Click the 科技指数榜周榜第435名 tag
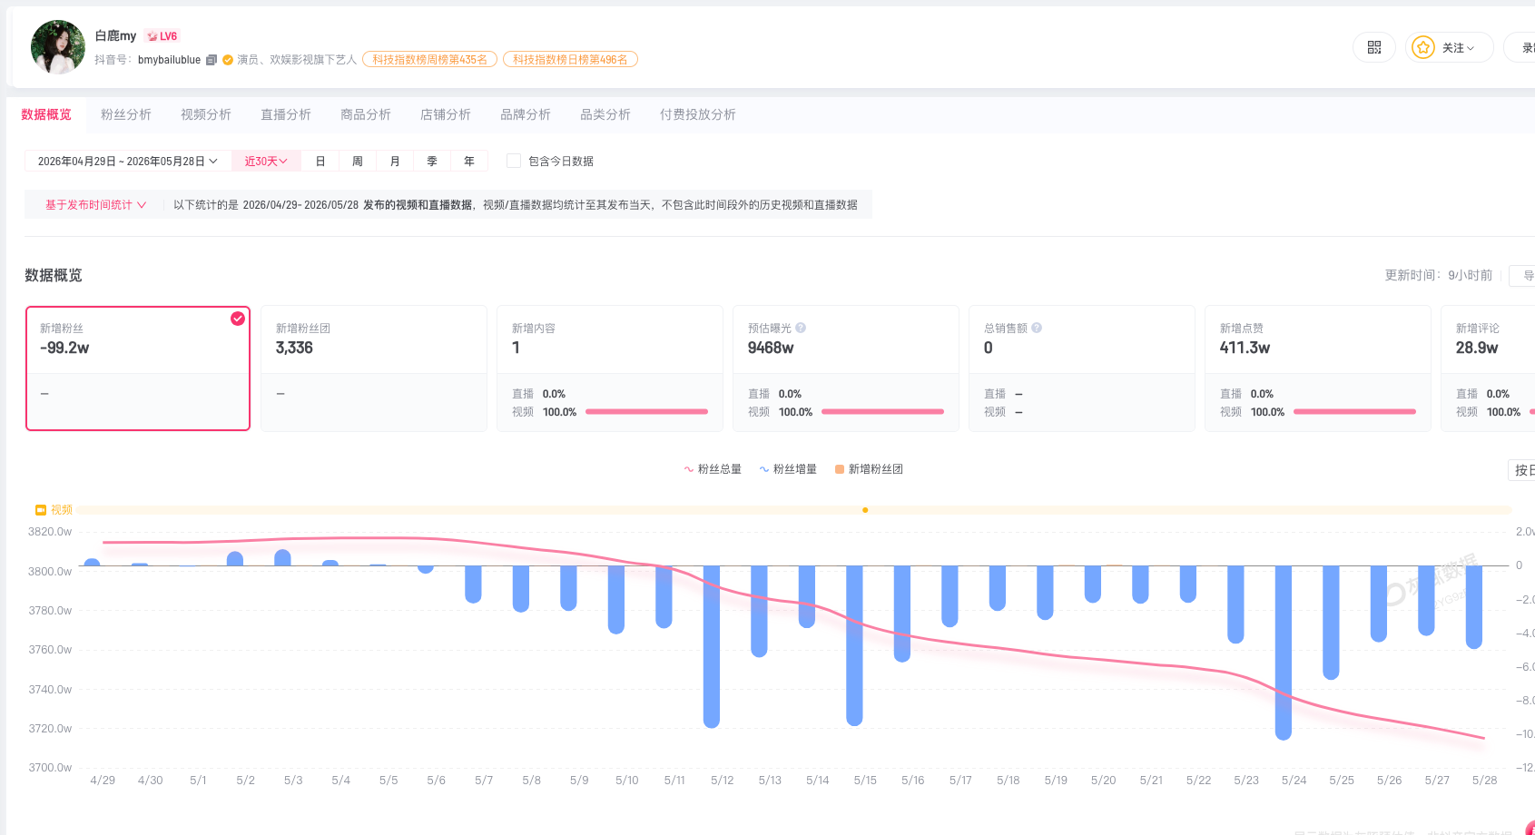 tap(429, 60)
